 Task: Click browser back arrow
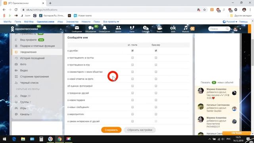pyautogui.click(x=4, y=10)
